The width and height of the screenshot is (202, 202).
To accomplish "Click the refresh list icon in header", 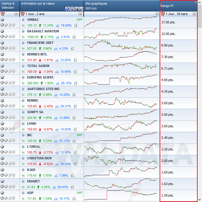I will click(x=67, y=9).
